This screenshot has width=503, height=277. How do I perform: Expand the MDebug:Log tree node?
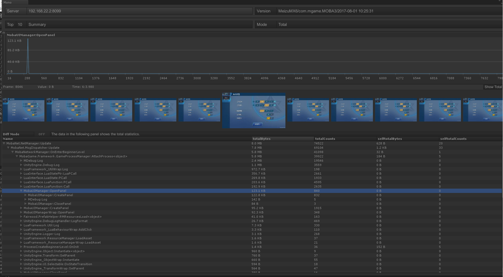pyautogui.click(x=21, y=161)
